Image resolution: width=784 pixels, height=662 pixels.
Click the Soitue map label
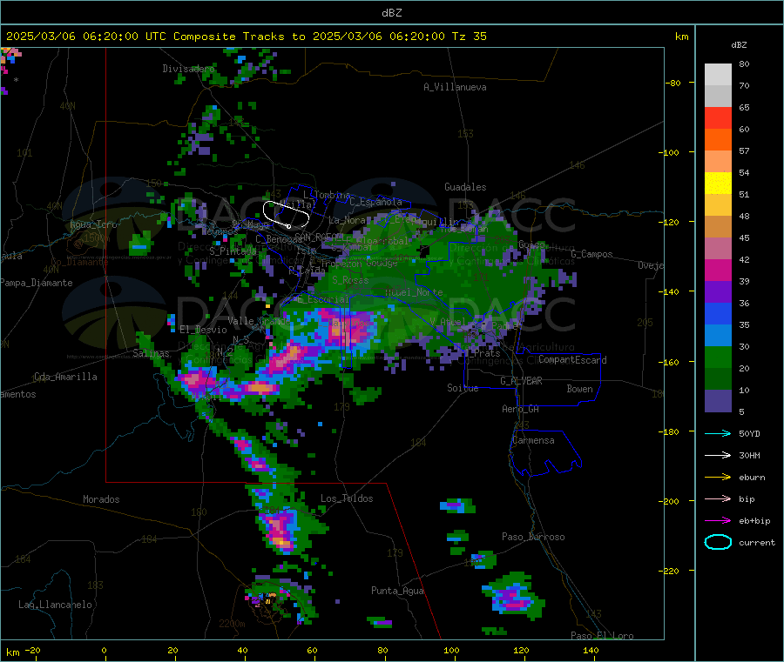tap(463, 388)
